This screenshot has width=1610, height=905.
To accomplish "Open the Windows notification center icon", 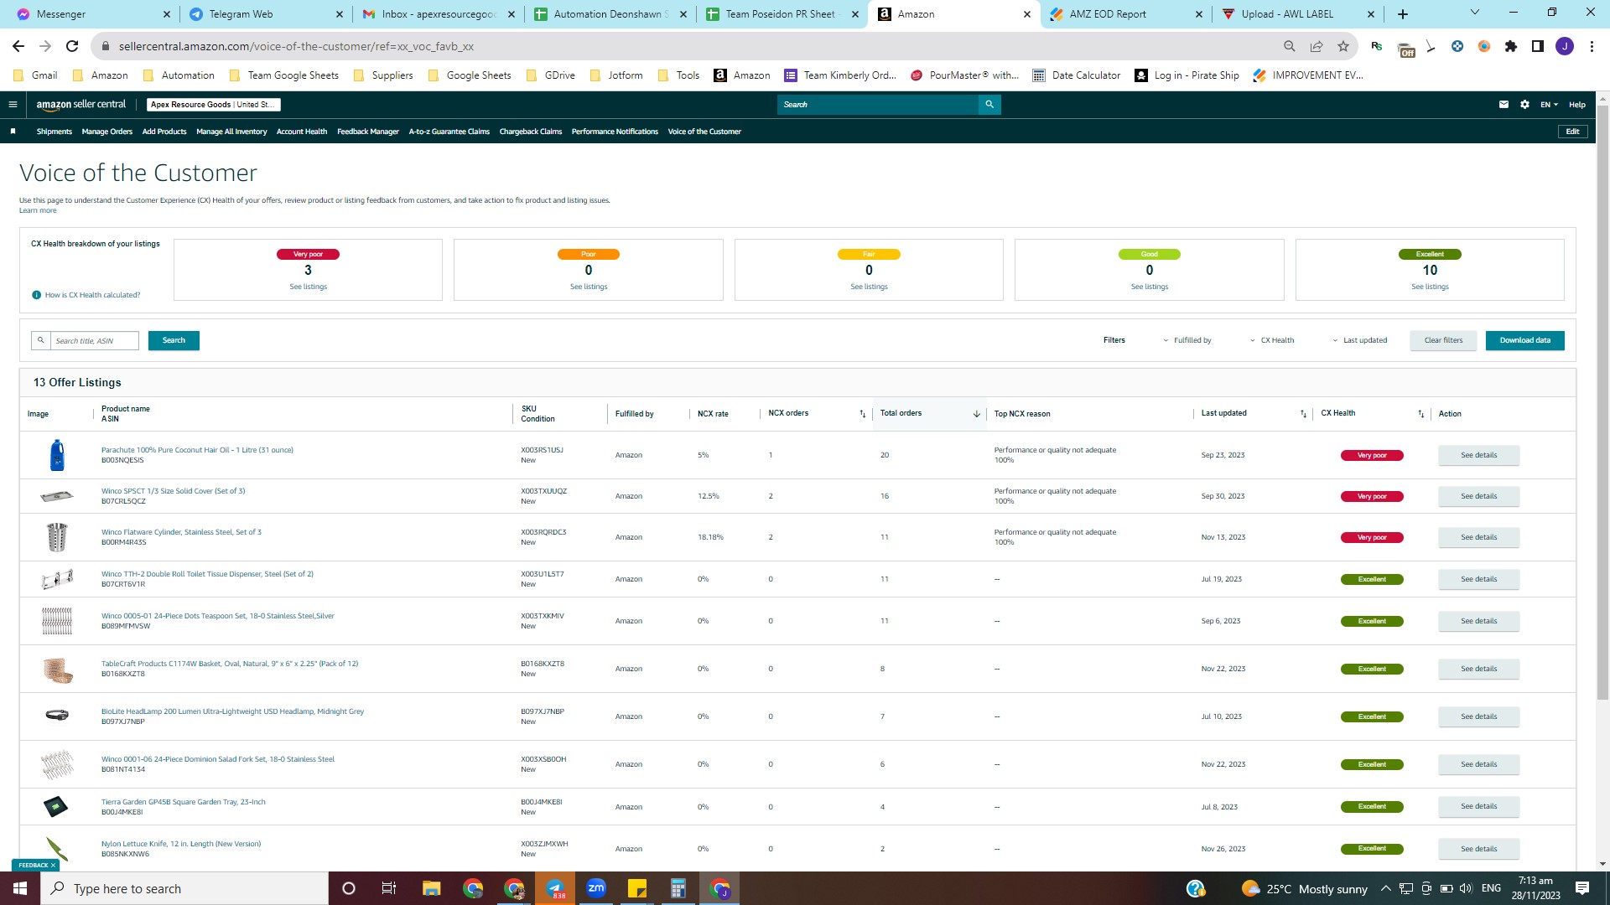I will 1582,888.
